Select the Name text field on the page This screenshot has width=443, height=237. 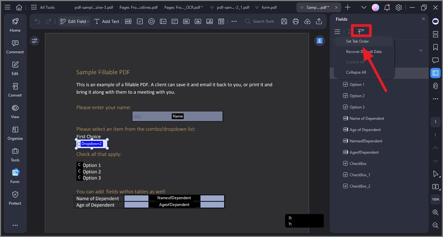(x=177, y=116)
